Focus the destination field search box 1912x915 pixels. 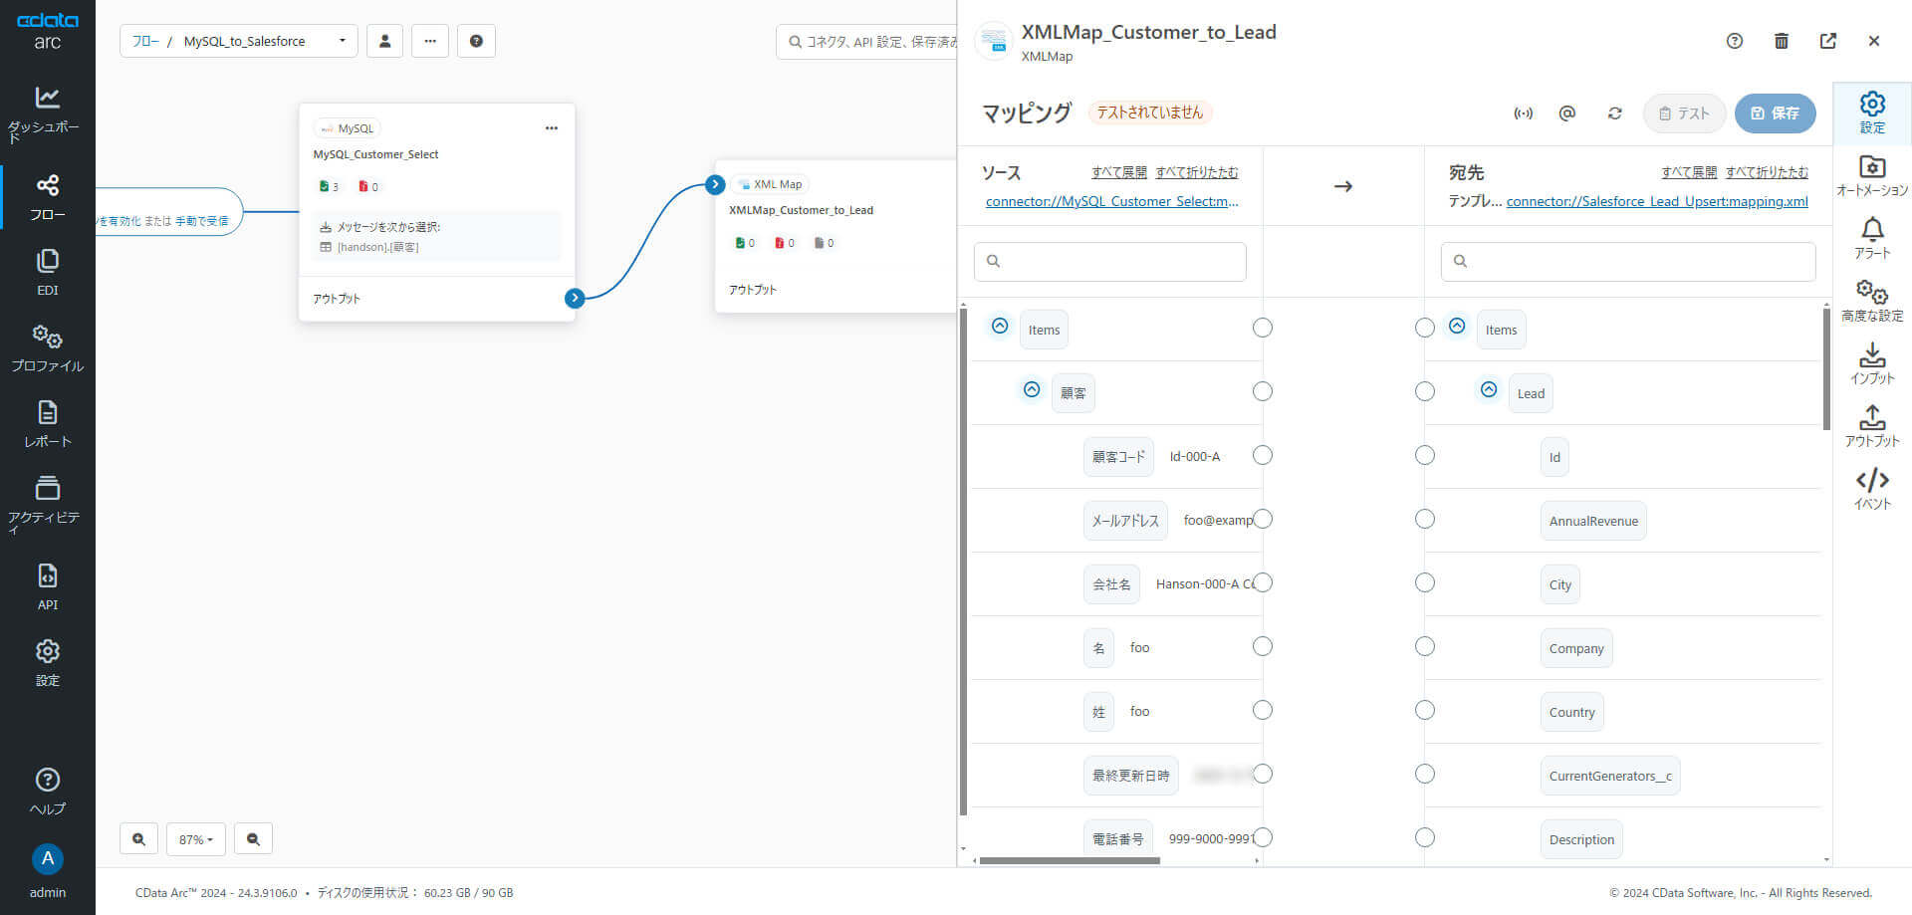(x=1628, y=261)
